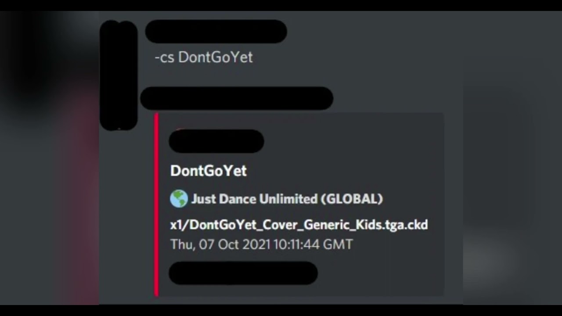Select Just Dance Unlimited (GLOBAL) text
The width and height of the screenshot is (562, 316).
(x=287, y=199)
